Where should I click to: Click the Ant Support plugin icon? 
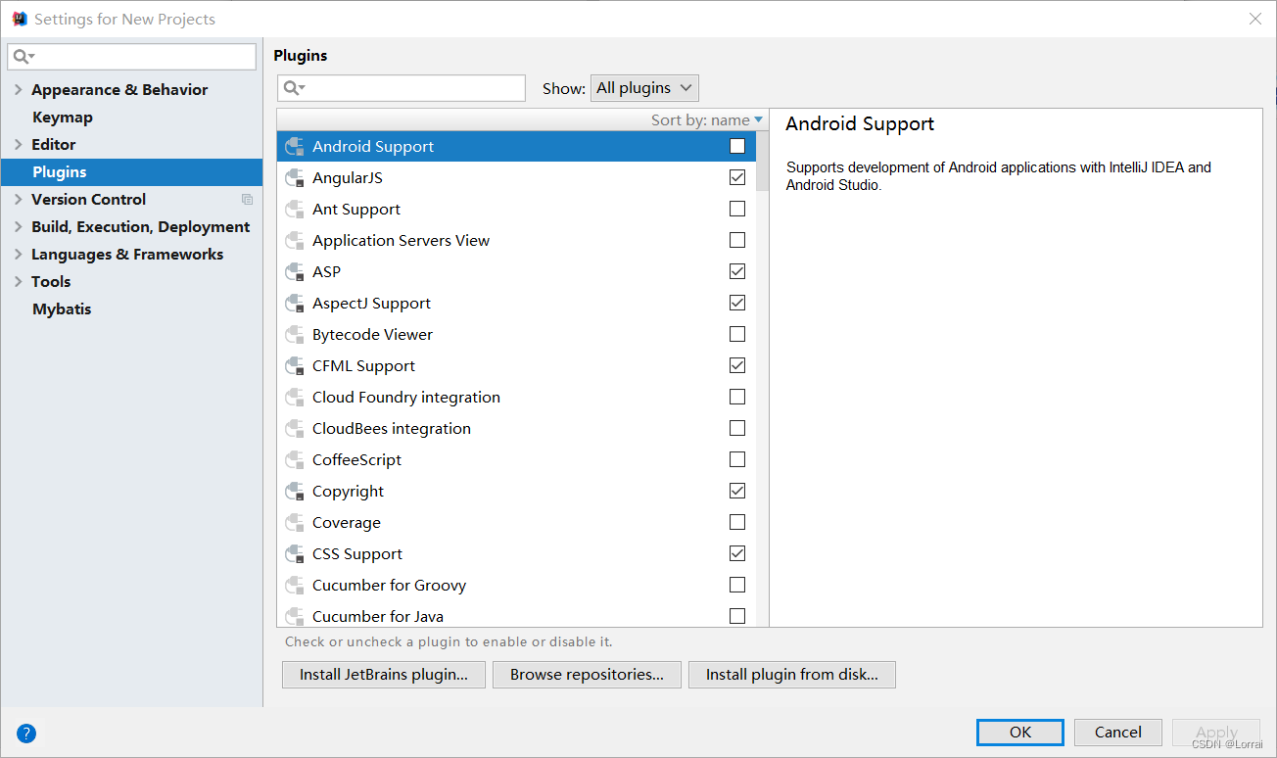pos(294,210)
